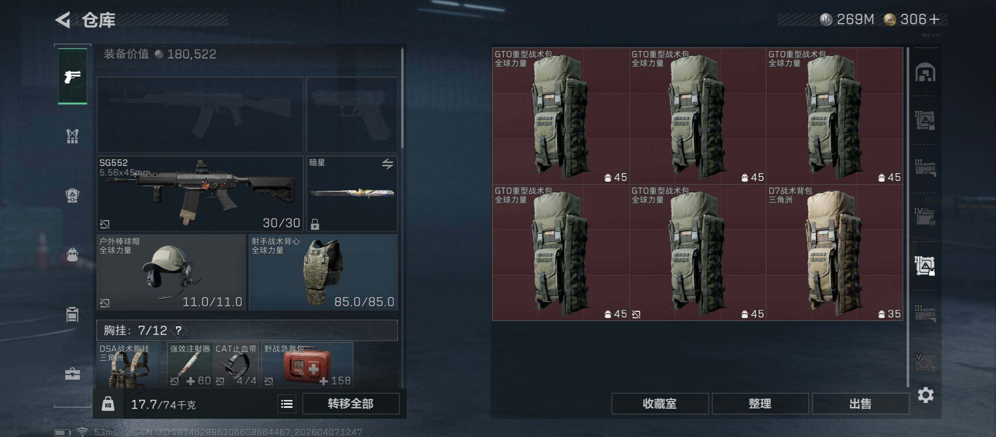Click the plus to add gold currency

click(934, 19)
